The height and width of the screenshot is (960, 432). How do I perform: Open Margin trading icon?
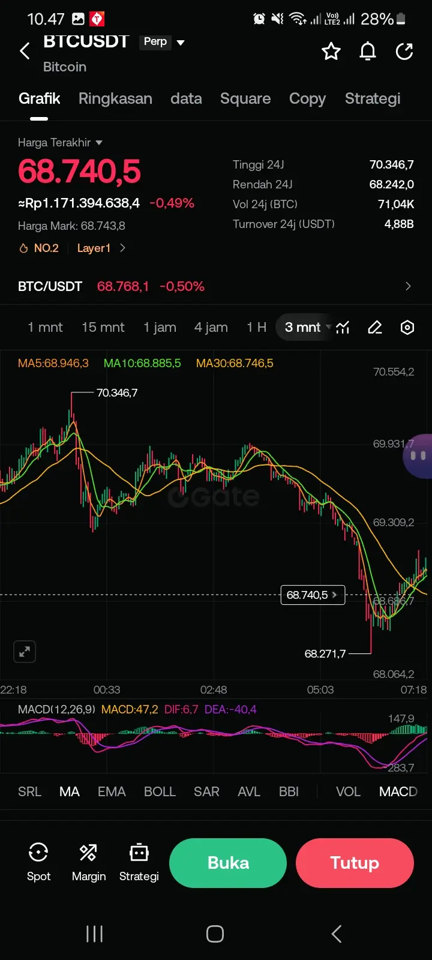pyautogui.click(x=89, y=862)
